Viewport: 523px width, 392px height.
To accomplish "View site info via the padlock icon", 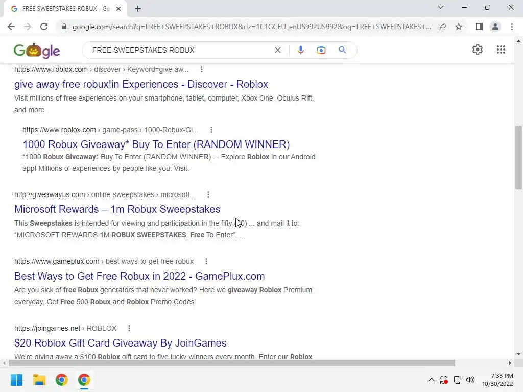I will pyautogui.click(x=64, y=27).
